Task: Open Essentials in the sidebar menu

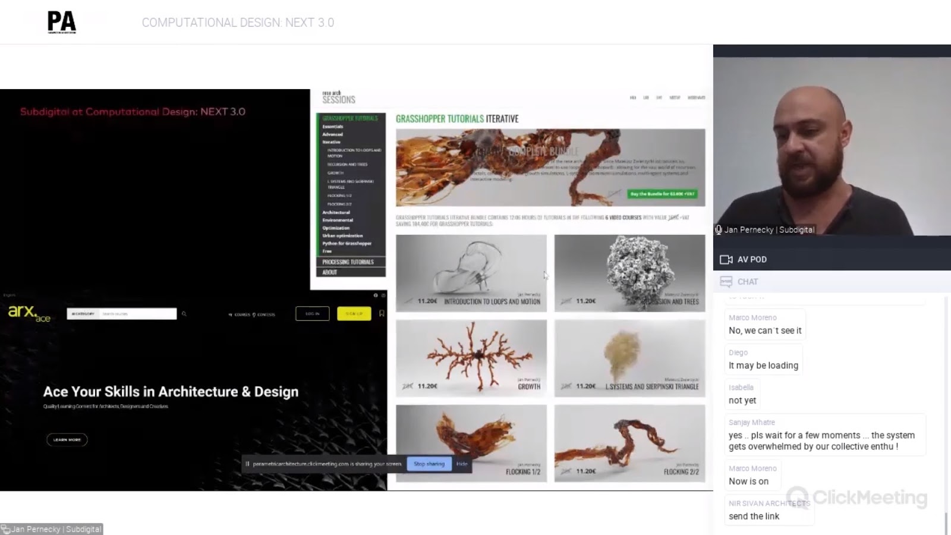Action: [333, 127]
